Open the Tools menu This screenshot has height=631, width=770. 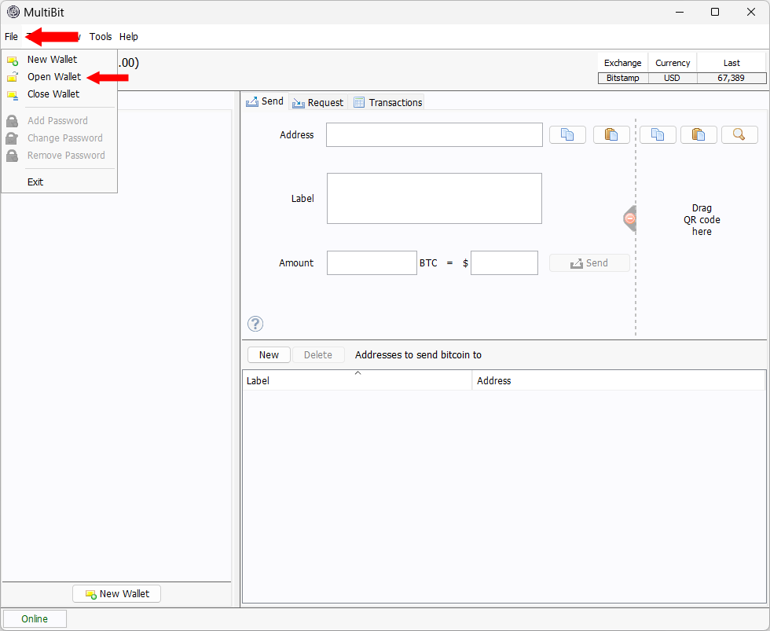click(101, 36)
